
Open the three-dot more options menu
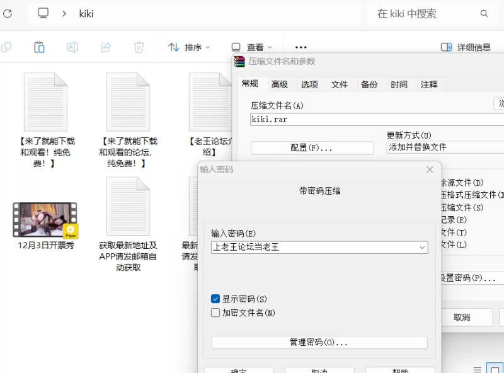[301, 47]
